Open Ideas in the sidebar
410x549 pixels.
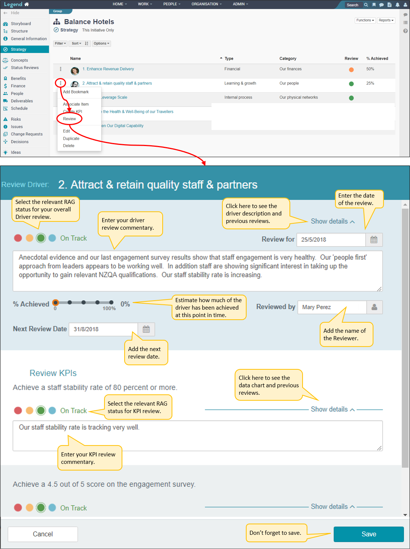point(16,152)
